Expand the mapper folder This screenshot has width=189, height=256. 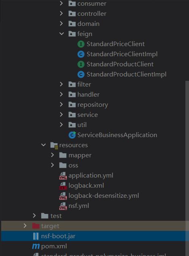click(x=52, y=155)
